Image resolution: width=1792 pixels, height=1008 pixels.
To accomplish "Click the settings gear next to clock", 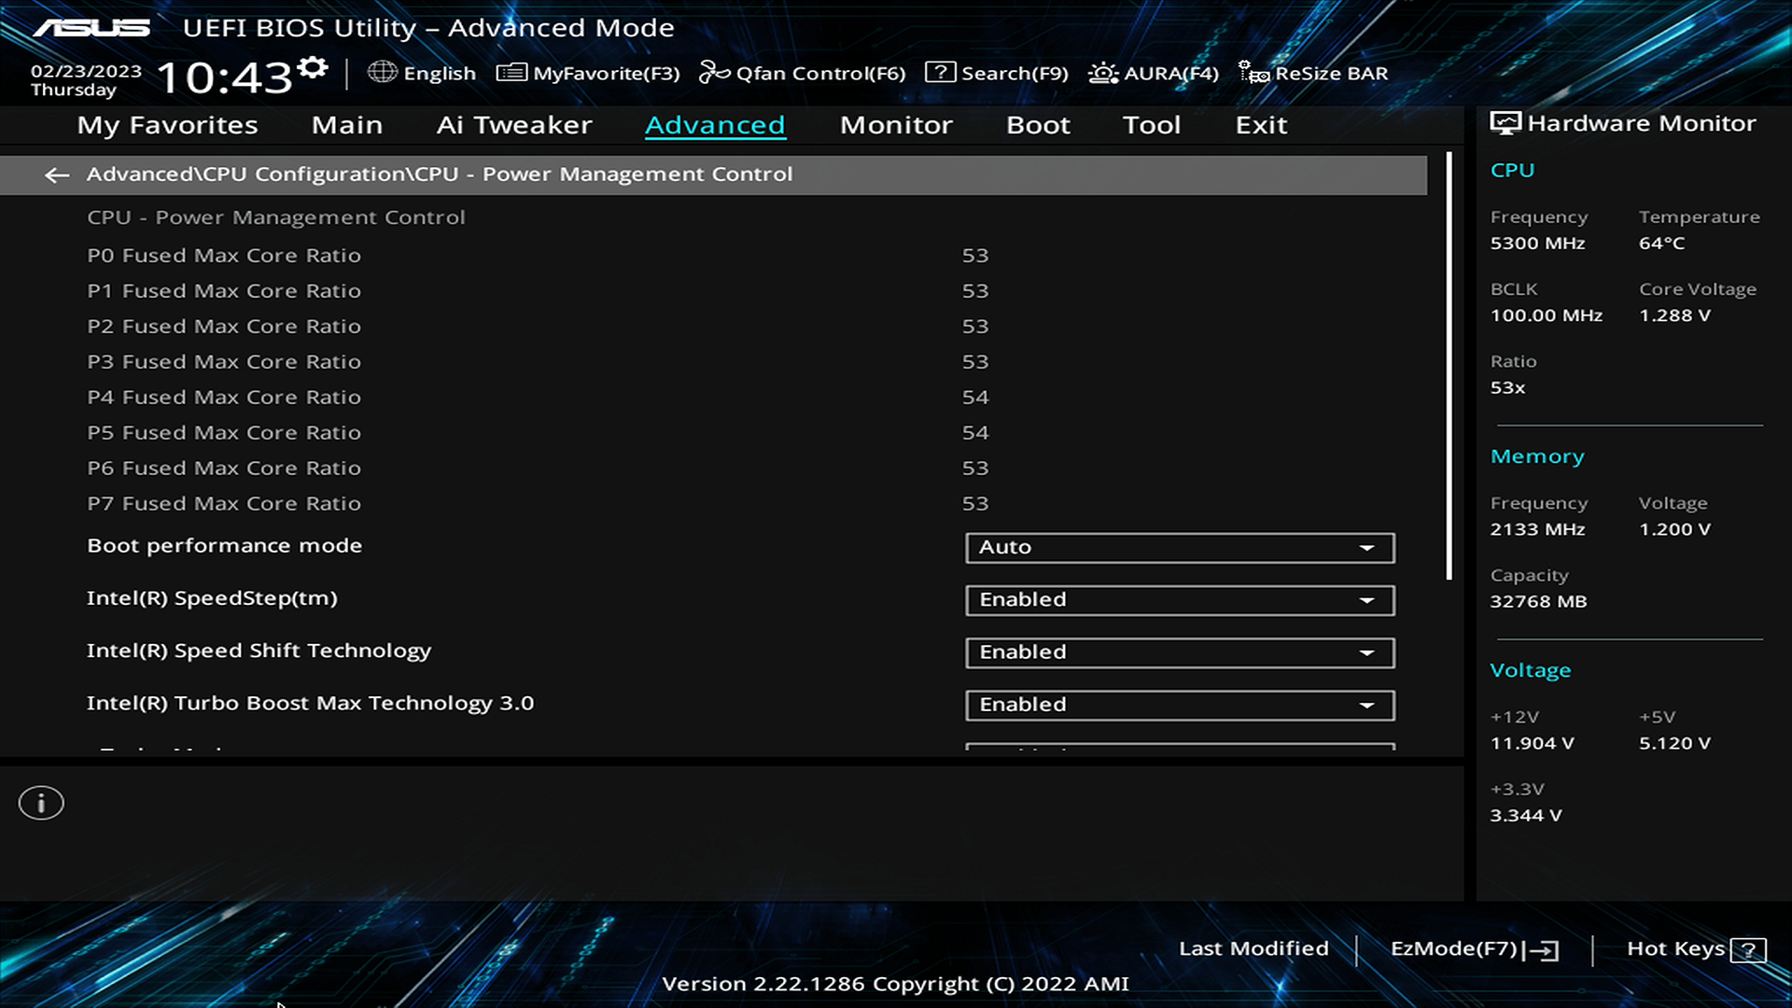I will pyautogui.click(x=313, y=68).
